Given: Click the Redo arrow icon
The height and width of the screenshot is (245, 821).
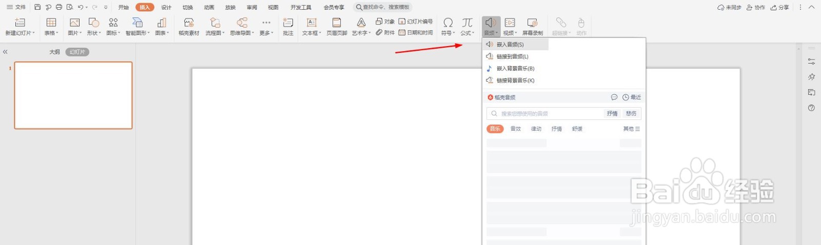Looking at the screenshot, I should pyautogui.click(x=95, y=7).
